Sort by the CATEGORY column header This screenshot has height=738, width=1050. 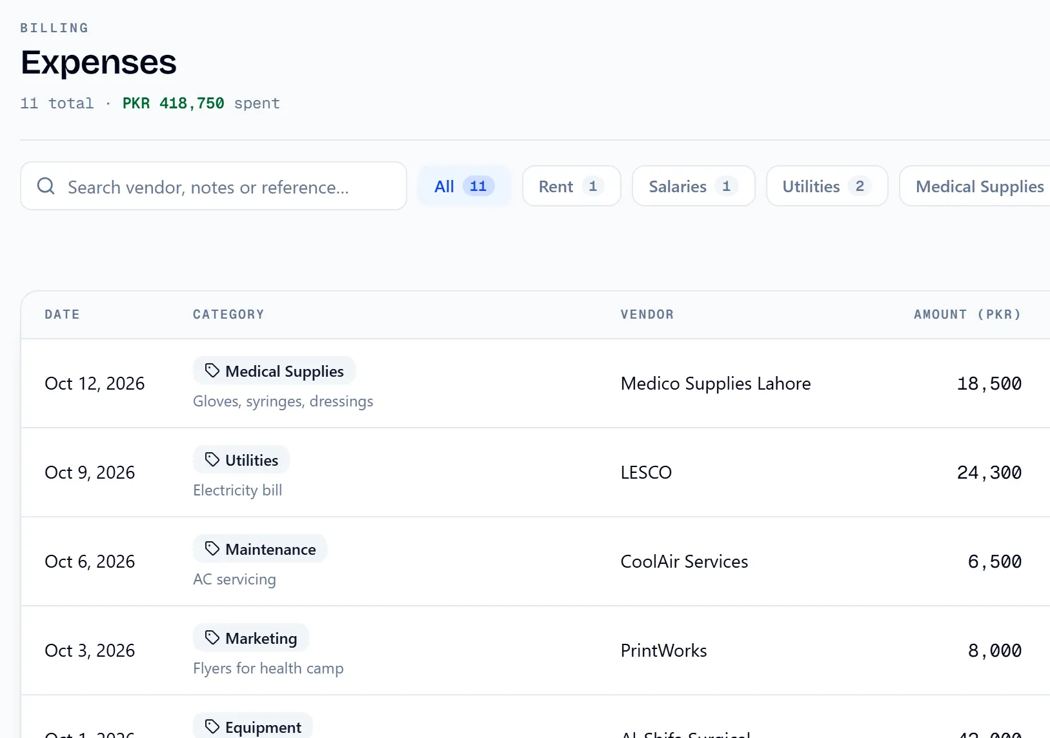[228, 314]
